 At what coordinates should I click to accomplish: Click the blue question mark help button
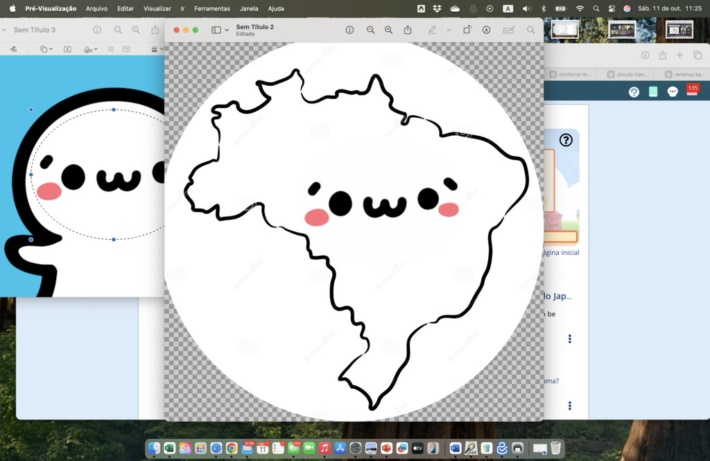click(634, 92)
